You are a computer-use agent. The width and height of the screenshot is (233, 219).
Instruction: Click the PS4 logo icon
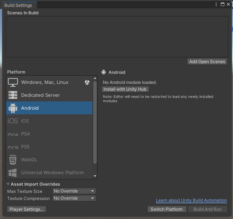[x=13, y=134]
